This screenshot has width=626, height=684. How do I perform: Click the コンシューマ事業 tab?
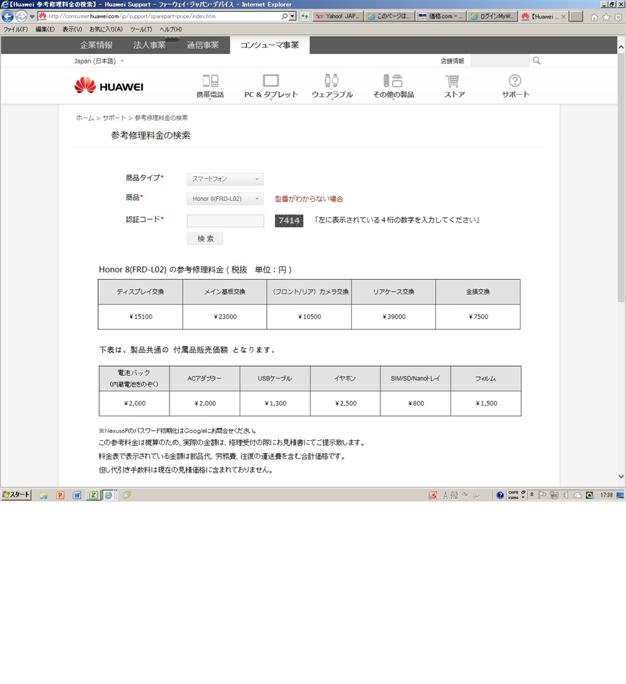(270, 45)
